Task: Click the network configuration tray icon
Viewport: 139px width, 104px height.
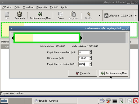Action: click(x=108, y=101)
